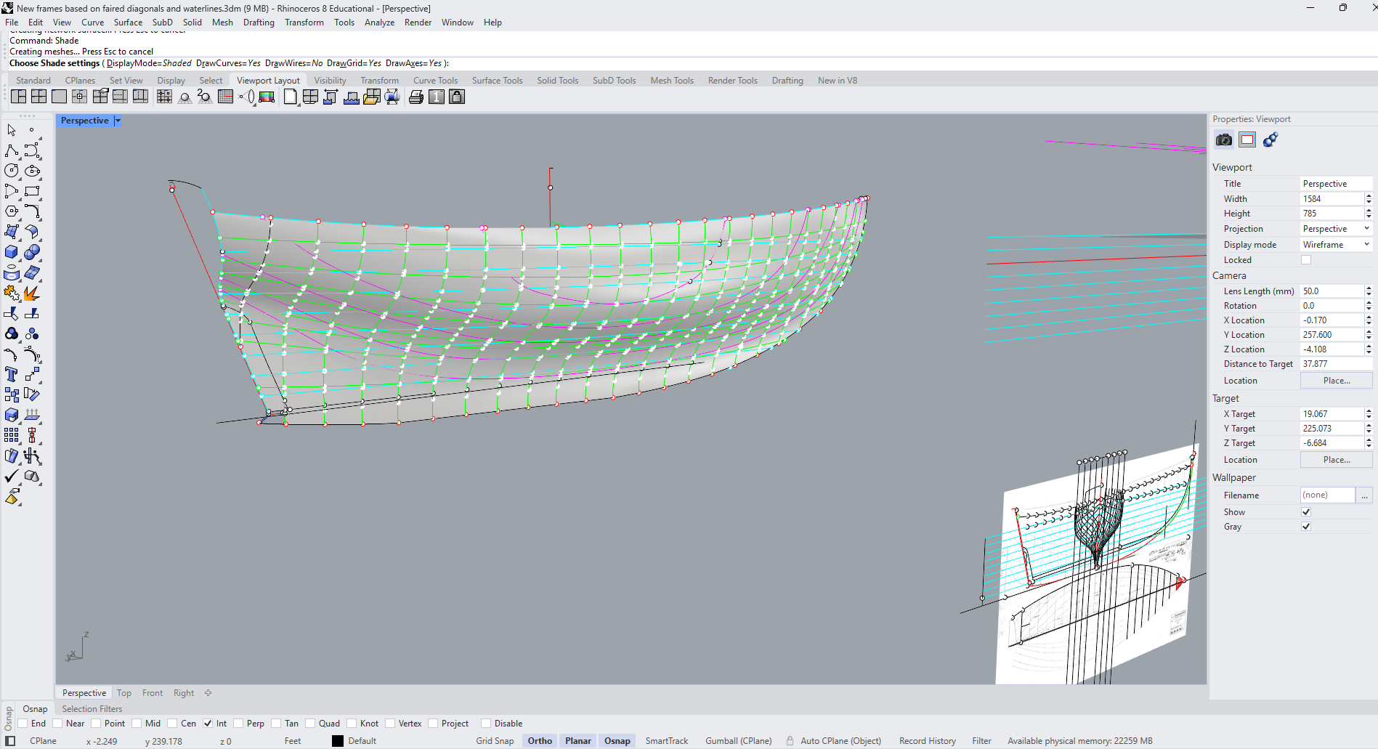Expand the Perspective viewport title menu arrow
The image size is (1378, 749).
[x=118, y=121]
